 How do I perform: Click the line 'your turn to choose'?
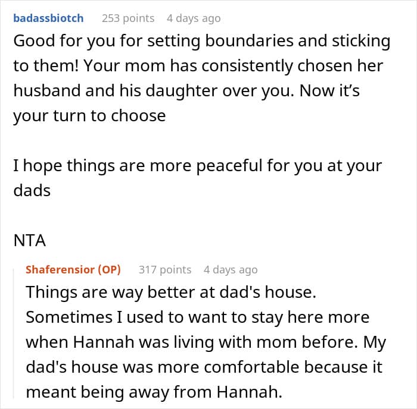pos(89,117)
